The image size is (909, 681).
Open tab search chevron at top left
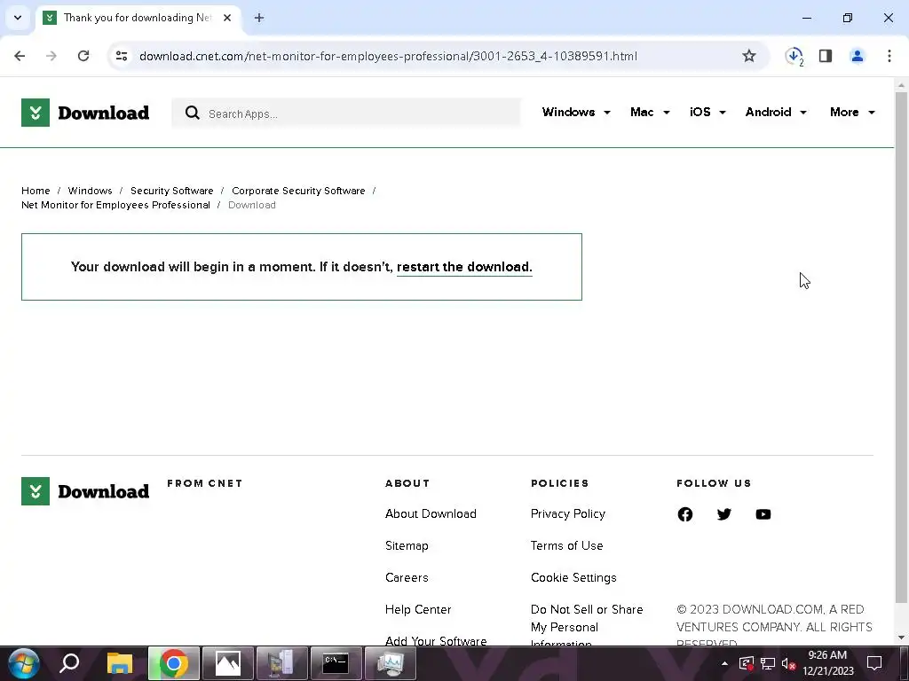click(x=18, y=18)
